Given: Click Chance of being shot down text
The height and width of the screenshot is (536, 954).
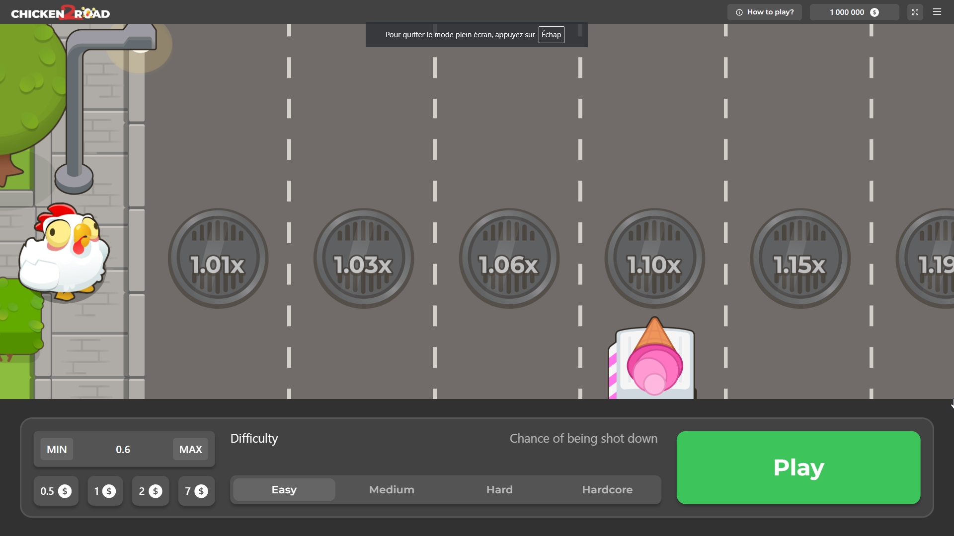Looking at the screenshot, I should click(x=583, y=439).
